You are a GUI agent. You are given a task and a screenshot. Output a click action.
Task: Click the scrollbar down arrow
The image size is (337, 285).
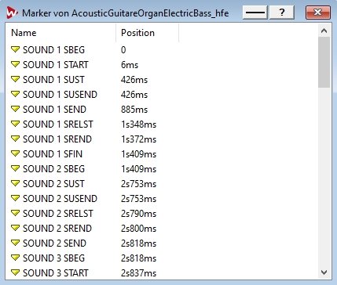tap(324, 272)
